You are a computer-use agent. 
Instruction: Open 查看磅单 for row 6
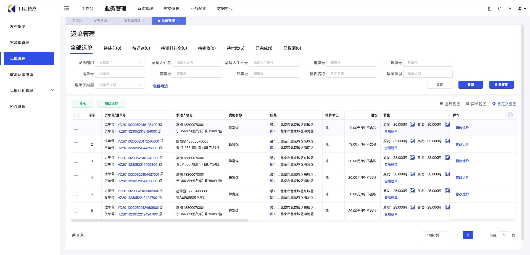(x=391, y=214)
